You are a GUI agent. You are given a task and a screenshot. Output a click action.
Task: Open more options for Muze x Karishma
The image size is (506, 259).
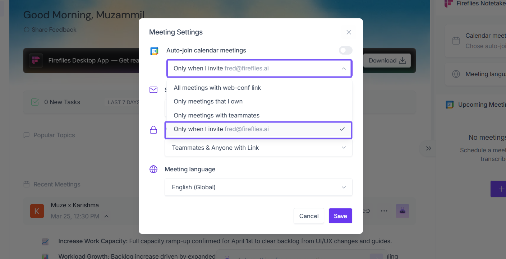click(x=384, y=211)
